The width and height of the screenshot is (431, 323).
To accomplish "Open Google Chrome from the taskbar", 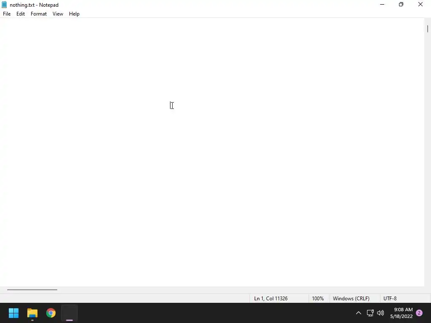I will pos(51,313).
